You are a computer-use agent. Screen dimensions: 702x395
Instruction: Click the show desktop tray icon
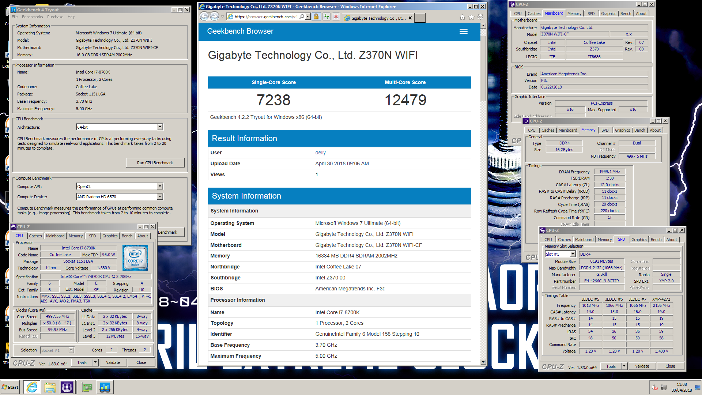pos(698,387)
